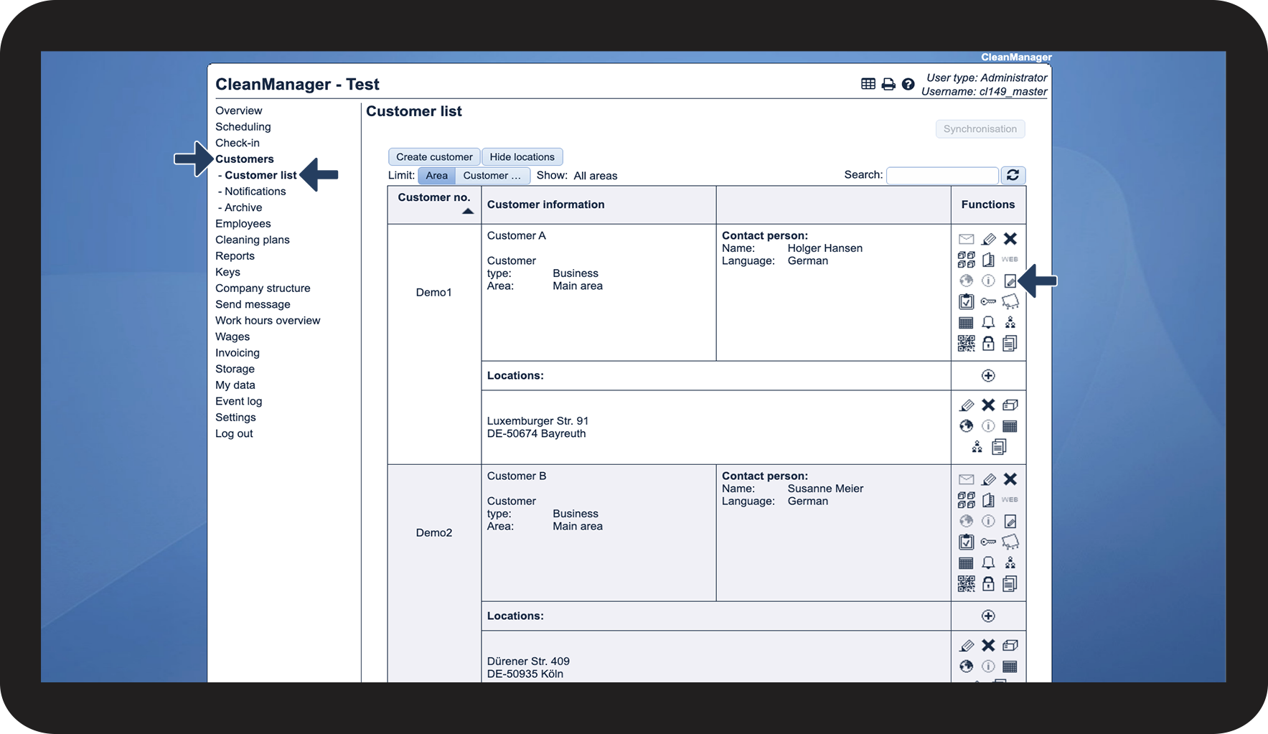Delete the Dürener Str. 409 location

point(989,646)
